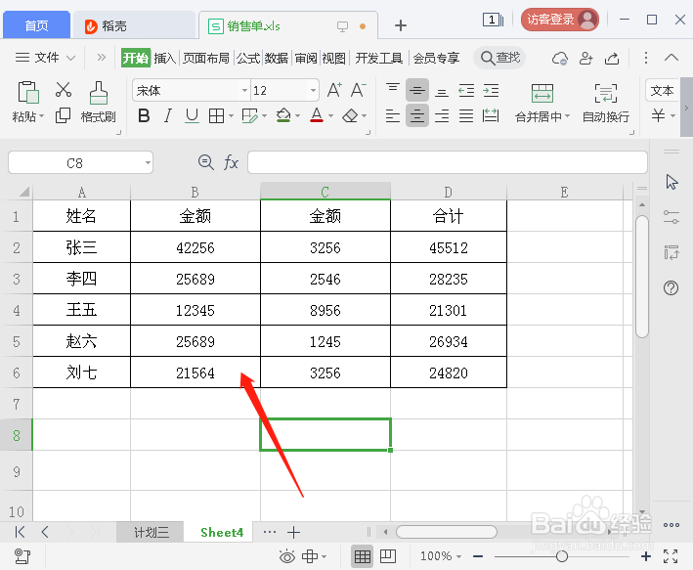Open a new document tab with plus
This screenshot has width=693, height=570.
[401, 25]
